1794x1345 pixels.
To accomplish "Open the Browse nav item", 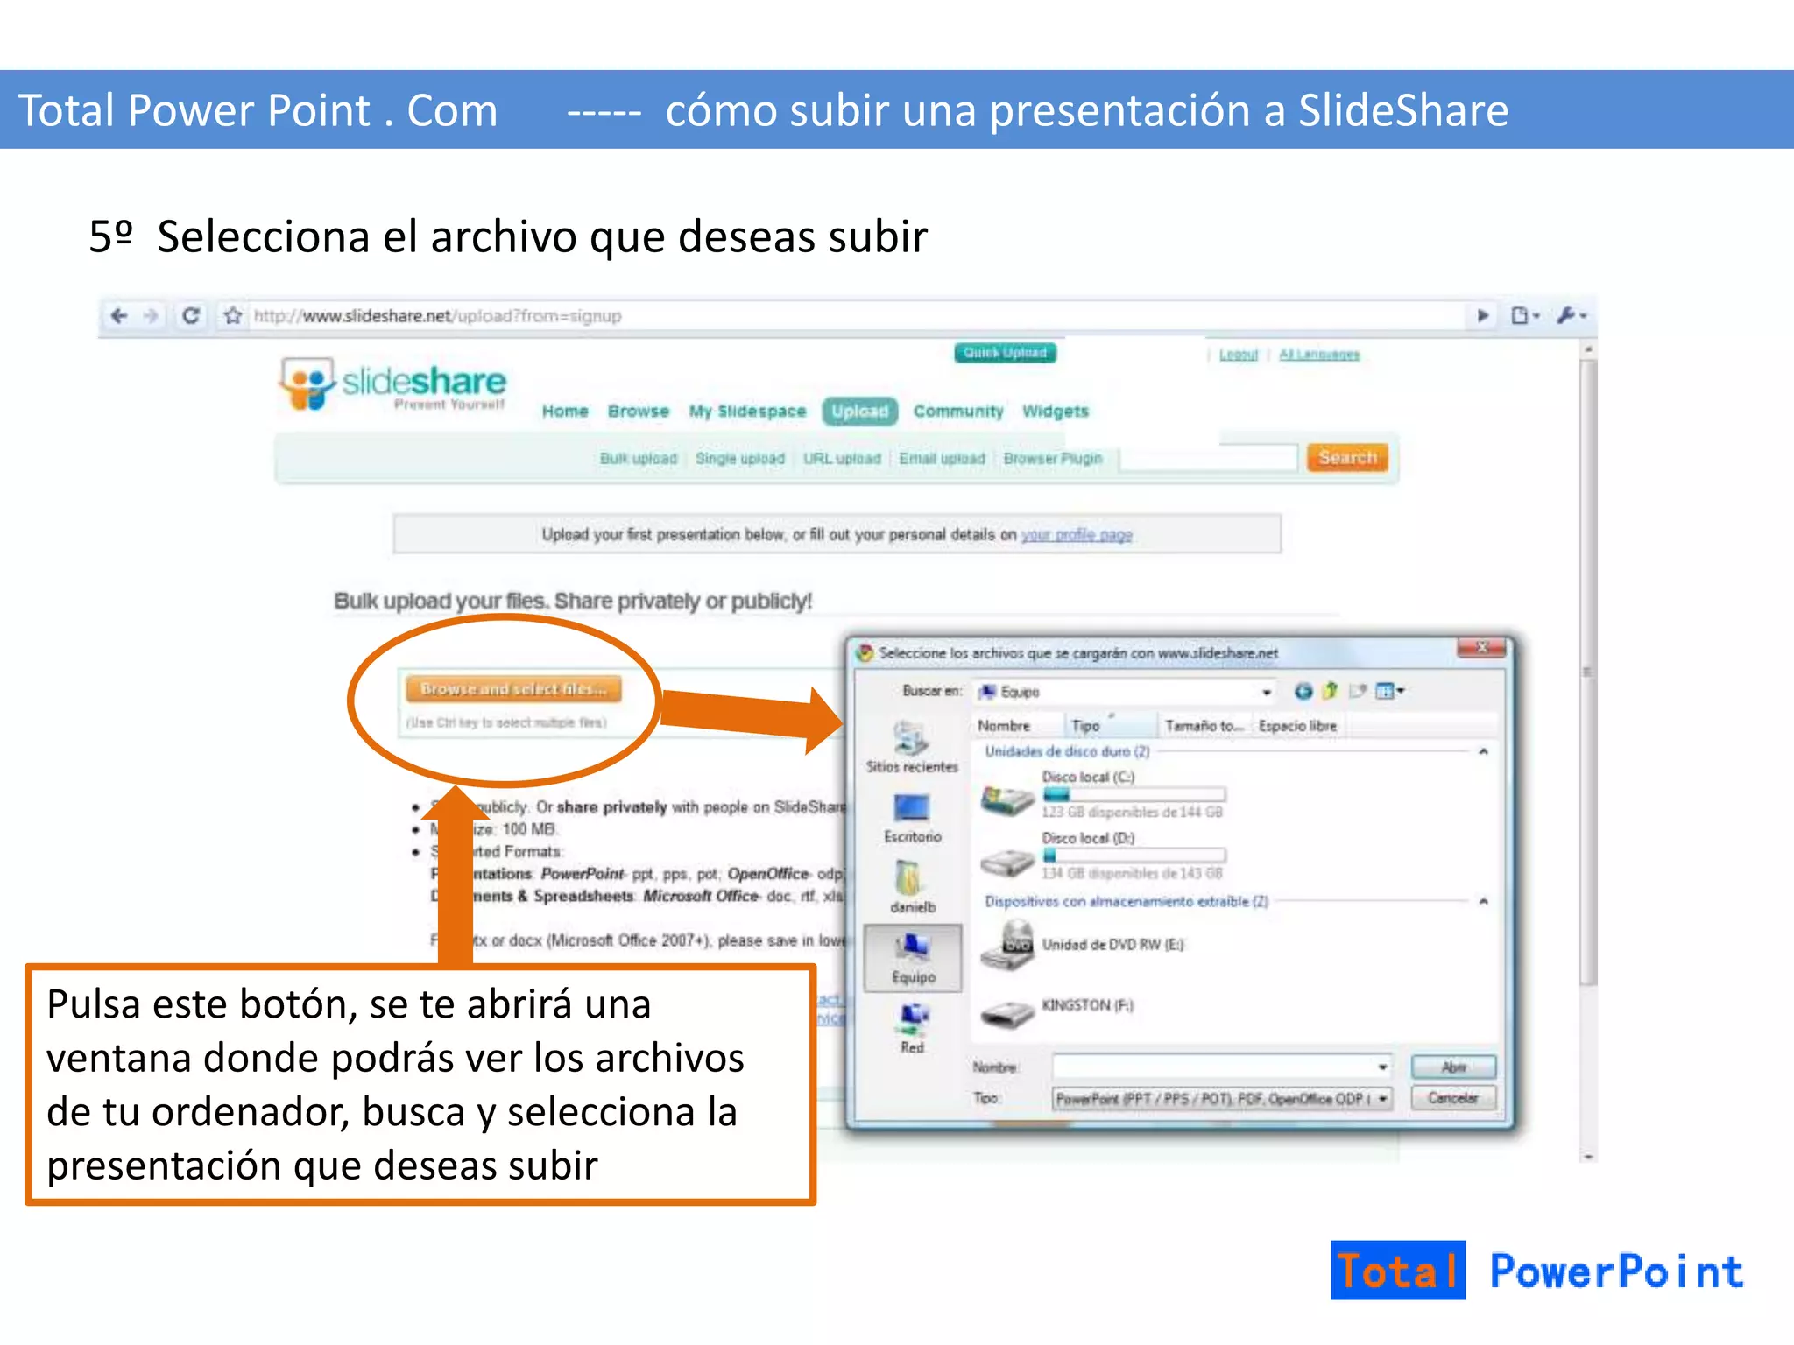I will (639, 412).
